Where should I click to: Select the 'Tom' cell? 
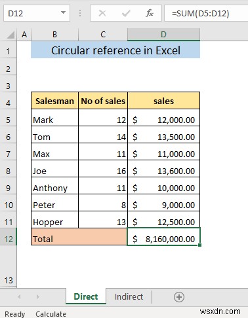[54, 135]
